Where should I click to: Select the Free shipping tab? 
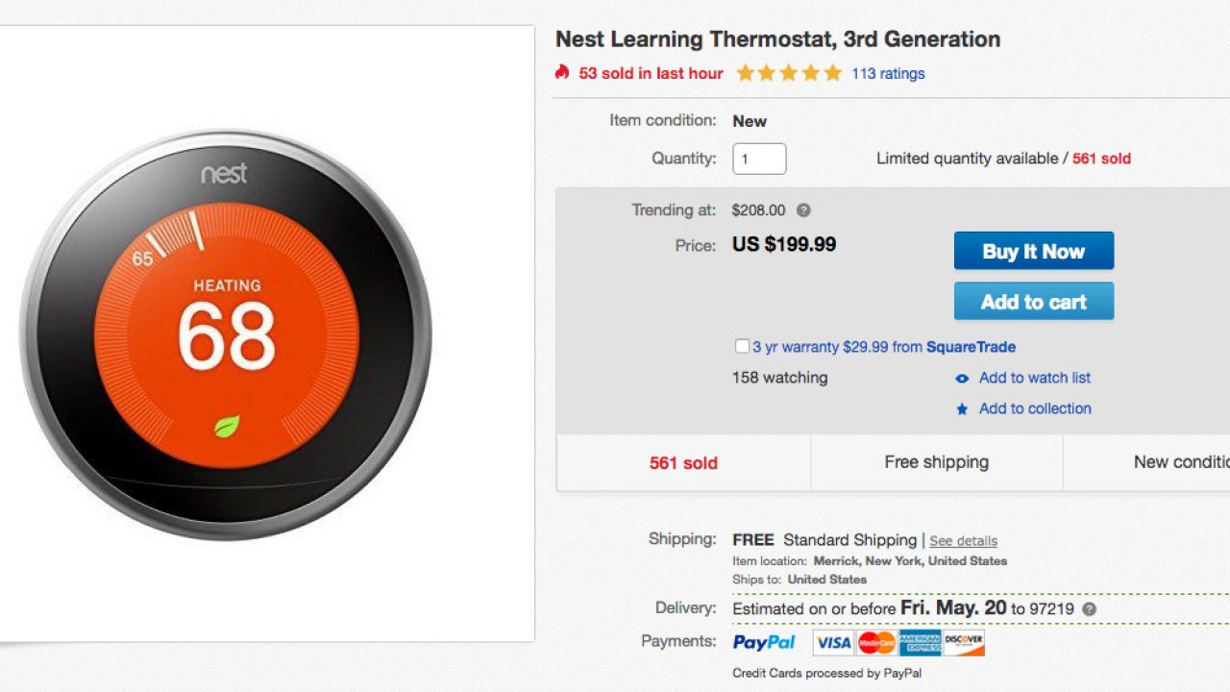coord(936,462)
